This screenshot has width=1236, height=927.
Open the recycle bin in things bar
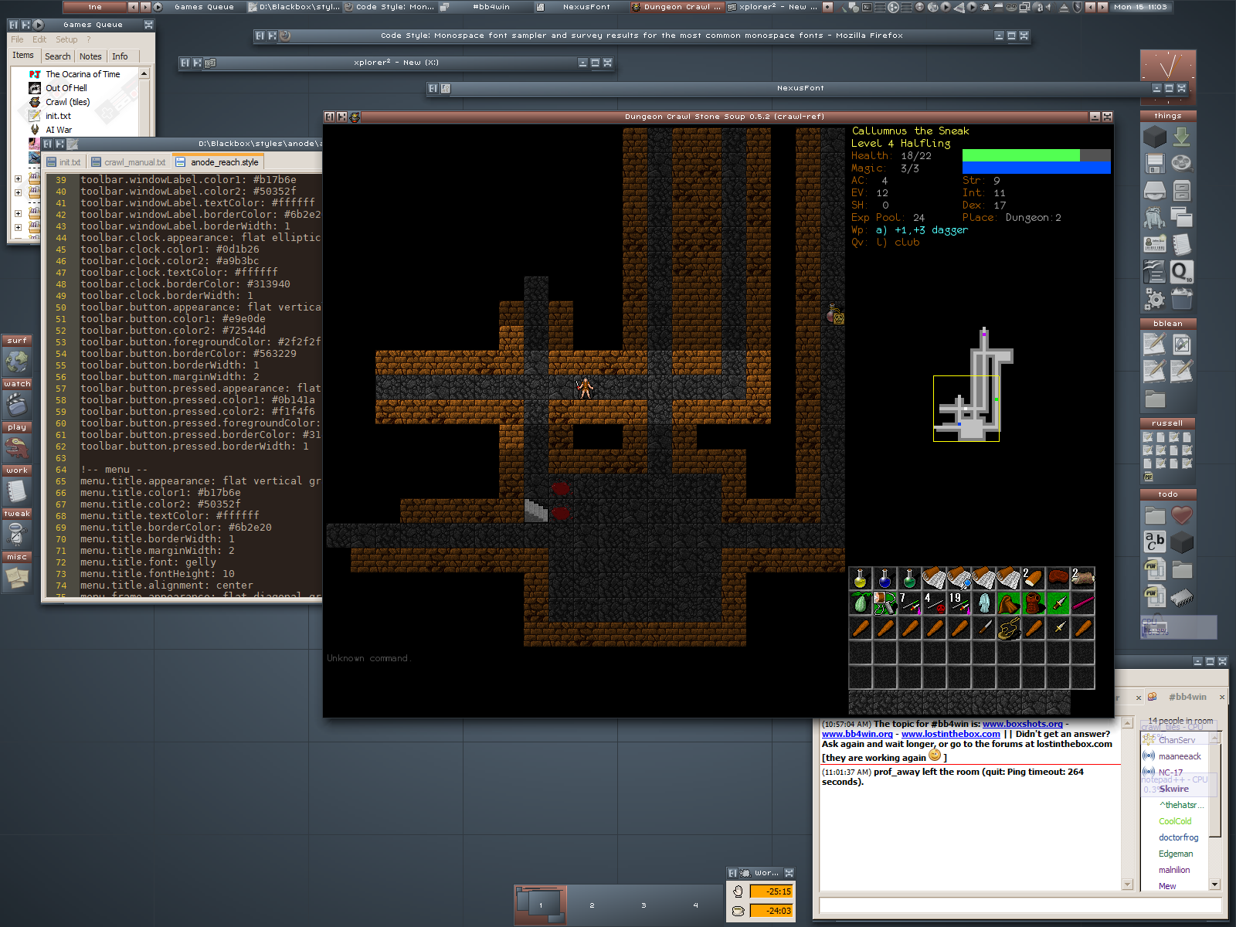[1181, 297]
